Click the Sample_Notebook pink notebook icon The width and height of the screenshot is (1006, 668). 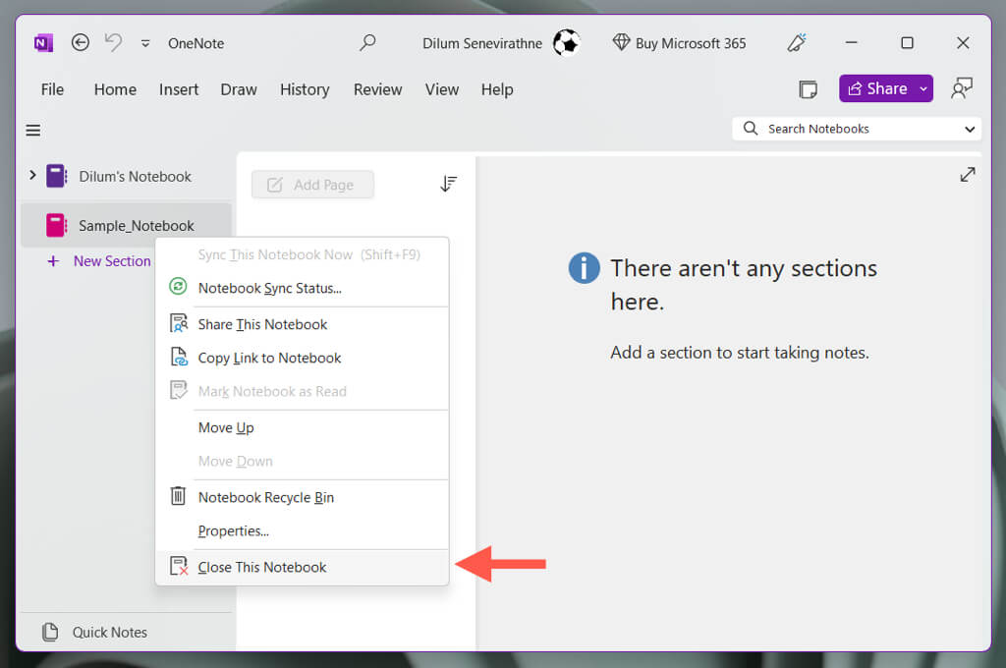(57, 225)
